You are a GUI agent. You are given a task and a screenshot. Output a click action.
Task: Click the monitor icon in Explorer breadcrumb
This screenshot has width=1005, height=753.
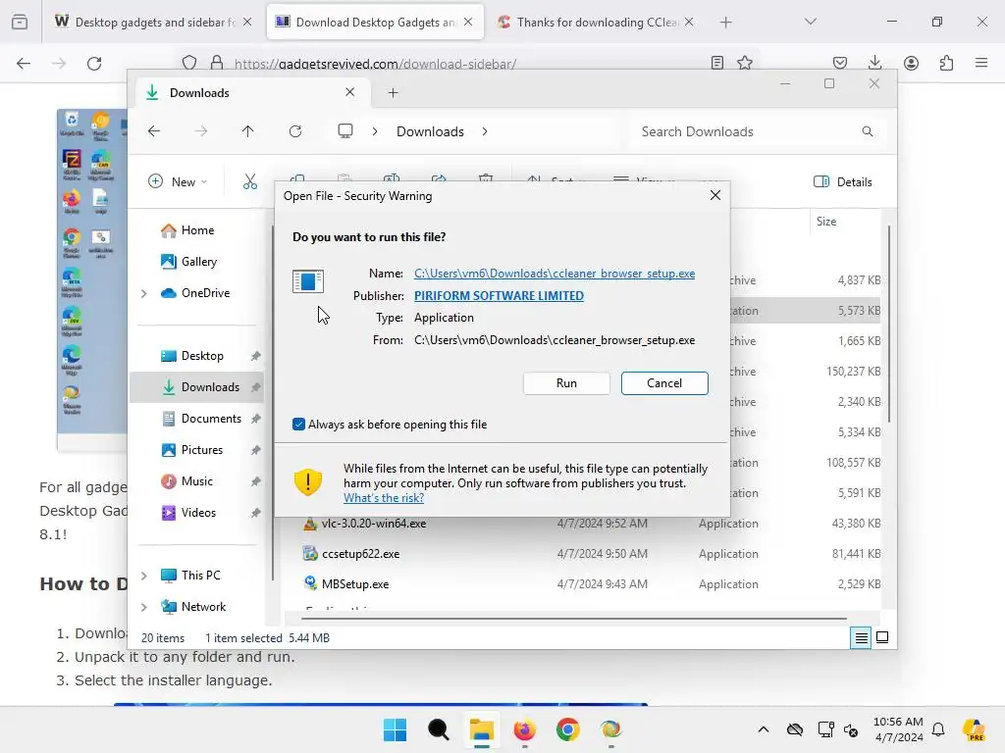[345, 131]
